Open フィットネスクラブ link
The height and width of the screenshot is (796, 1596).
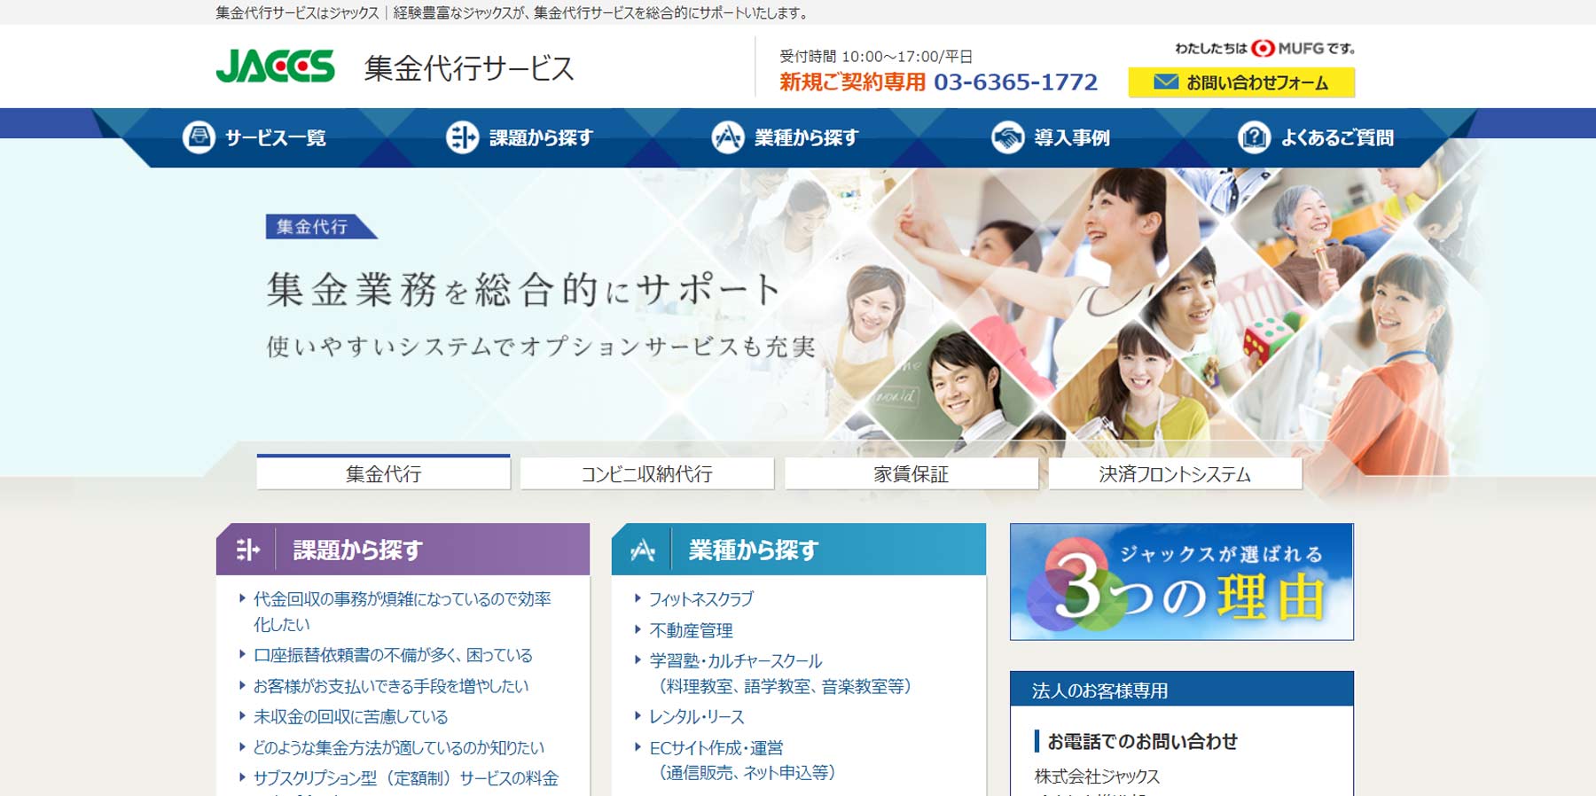[701, 599]
